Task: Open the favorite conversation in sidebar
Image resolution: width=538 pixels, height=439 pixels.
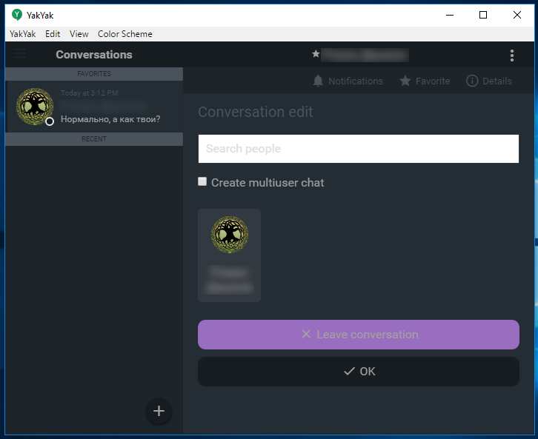Action: coord(94,107)
